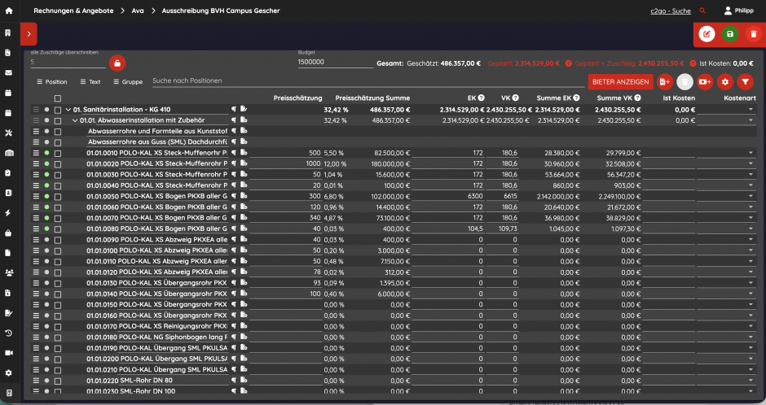This screenshot has width=766, height=405.
Task: Open the settings gear beside Bieter Anzeigen
Action: [725, 82]
